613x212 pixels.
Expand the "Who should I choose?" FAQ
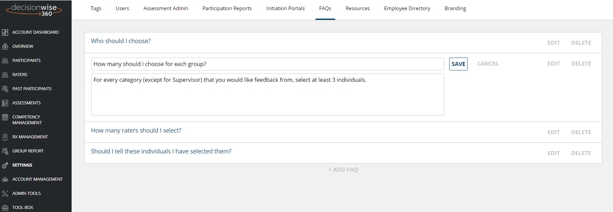[121, 41]
